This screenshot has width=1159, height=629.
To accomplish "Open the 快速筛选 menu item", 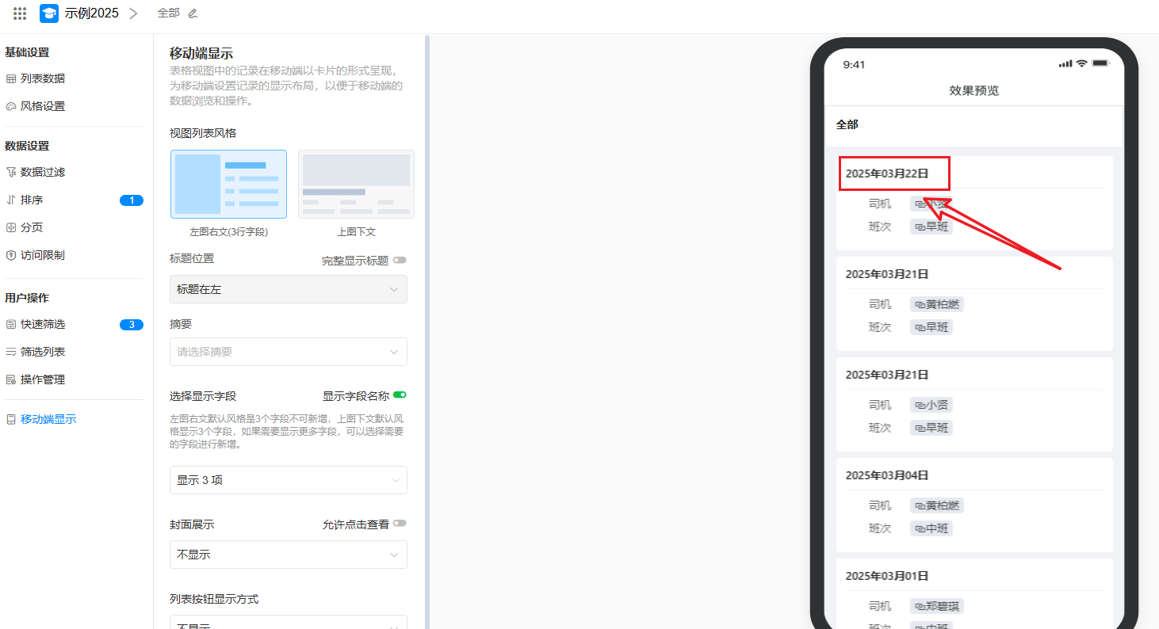I will pos(43,324).
